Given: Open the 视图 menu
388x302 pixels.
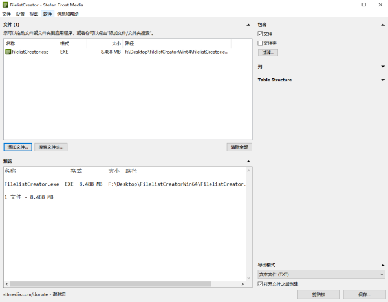Looking at the screenshot, I should click(34, 14).
